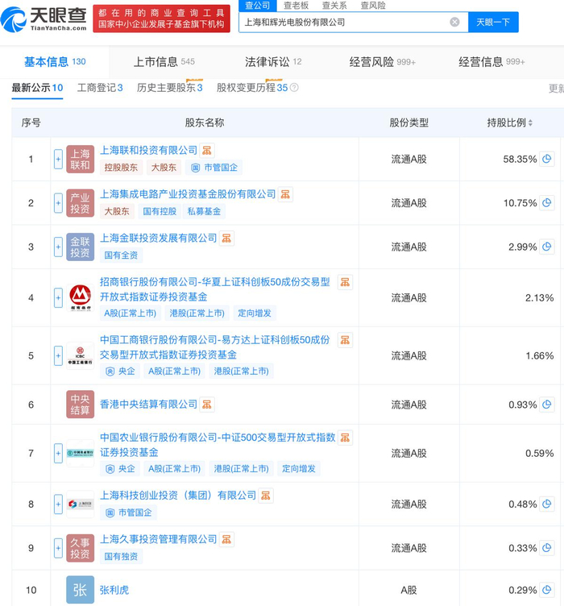Open the 工商登记 sub-tab
The image size is (564, 606).
click(99, 88)
